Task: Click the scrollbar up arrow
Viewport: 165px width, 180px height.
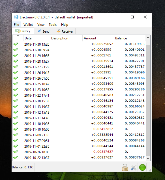Action: 148,37
